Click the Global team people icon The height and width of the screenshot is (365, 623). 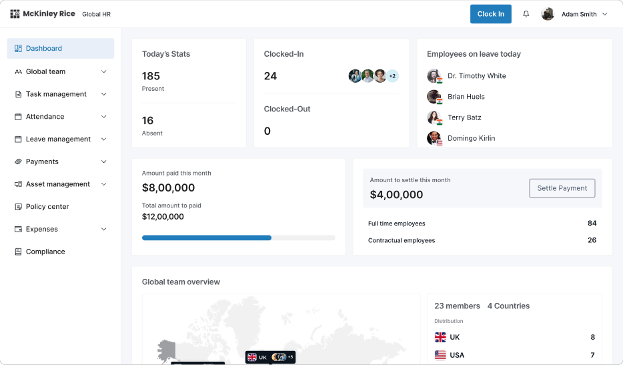18,71
